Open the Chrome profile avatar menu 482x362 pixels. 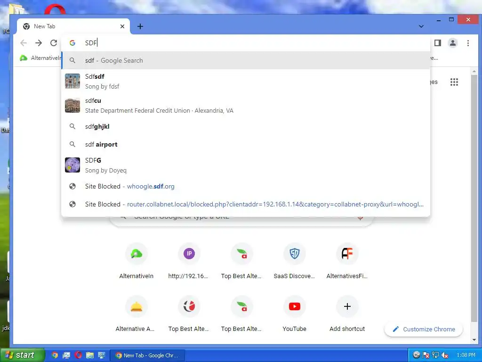(453, 43)
